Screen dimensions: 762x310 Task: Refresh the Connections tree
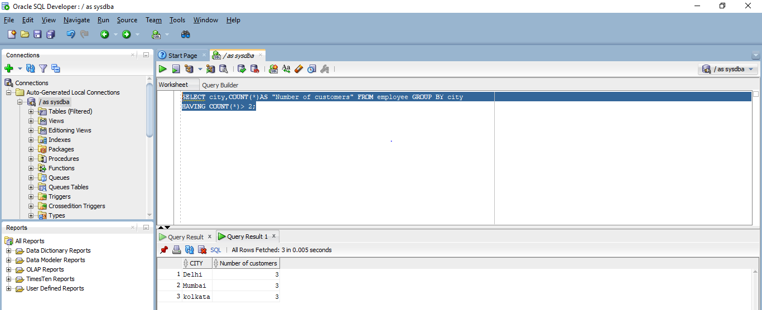(31, 68)
